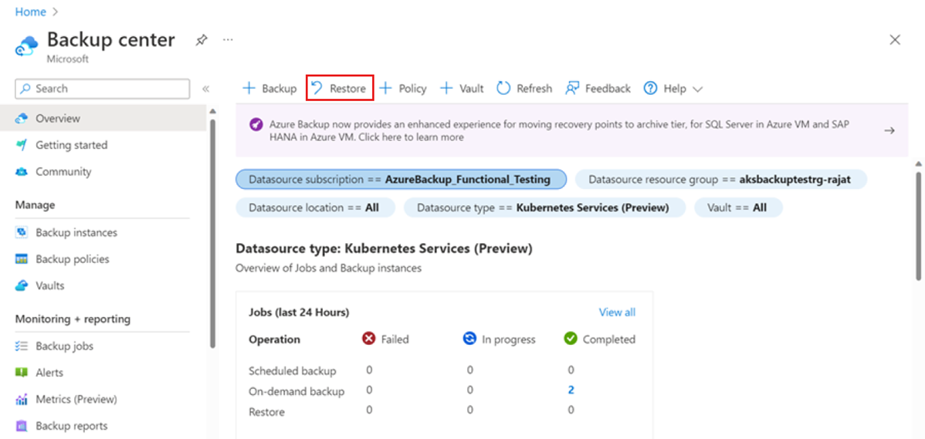Select Getting started in sidebar

71,145
